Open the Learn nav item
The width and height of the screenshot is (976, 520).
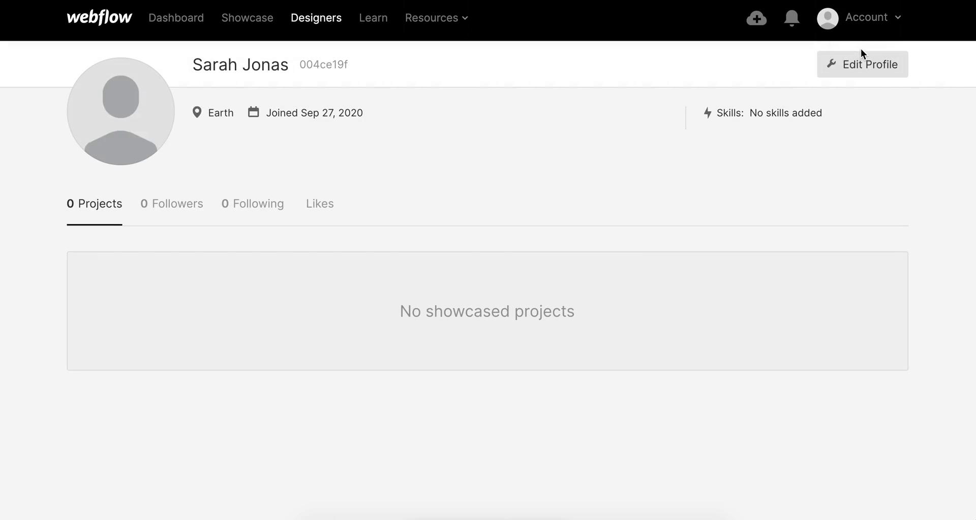click(x=373, y=18)
